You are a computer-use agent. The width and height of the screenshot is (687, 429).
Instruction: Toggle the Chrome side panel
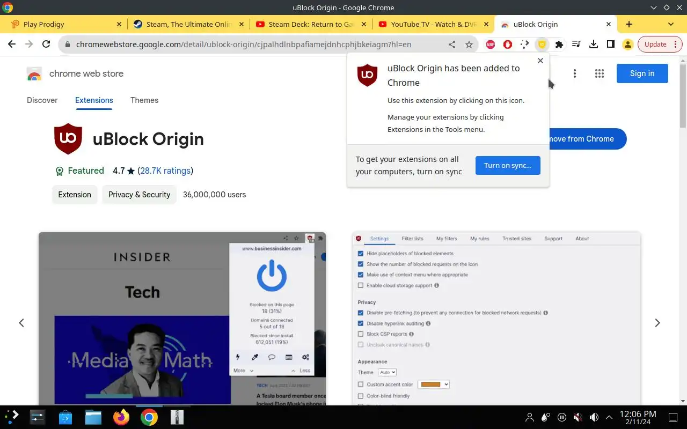611,45
